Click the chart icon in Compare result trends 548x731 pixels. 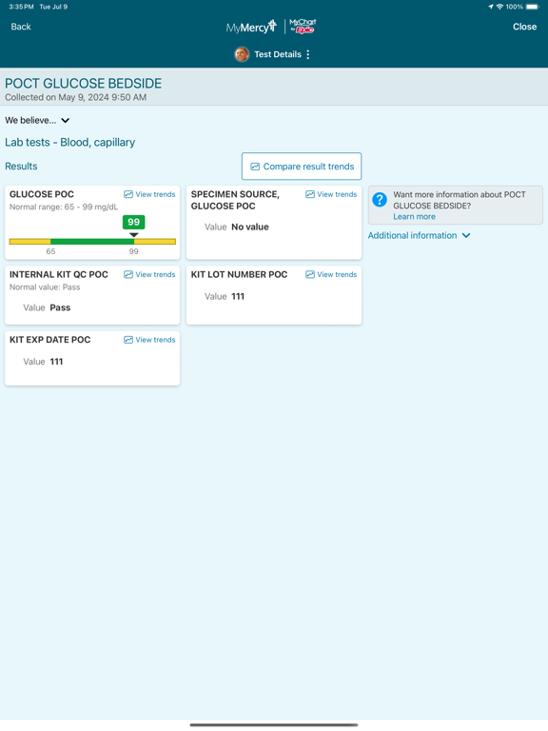point(255,167)
